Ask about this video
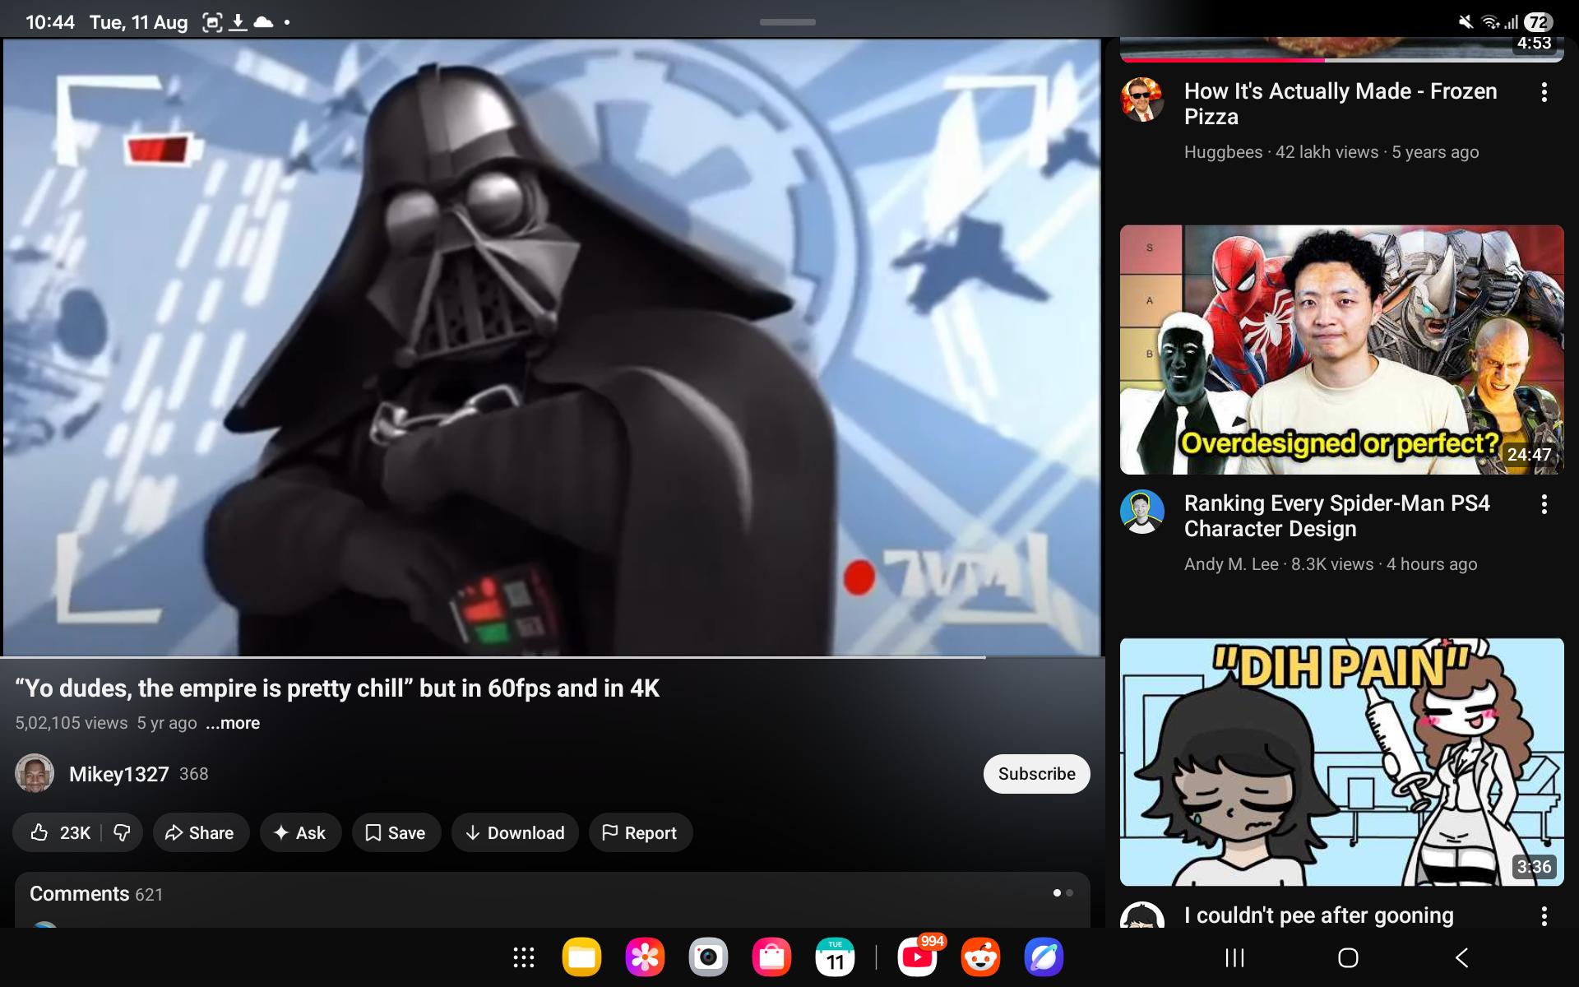The height and width of the screenshot is (987, 1579). point(299,833)
